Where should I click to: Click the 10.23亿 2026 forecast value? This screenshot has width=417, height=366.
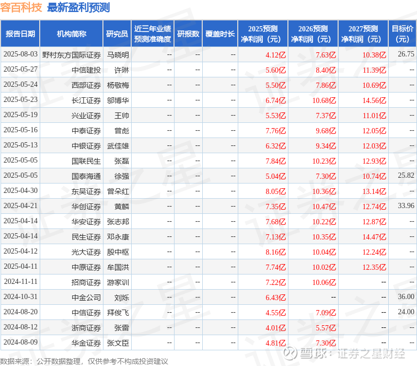pos(324,161)
